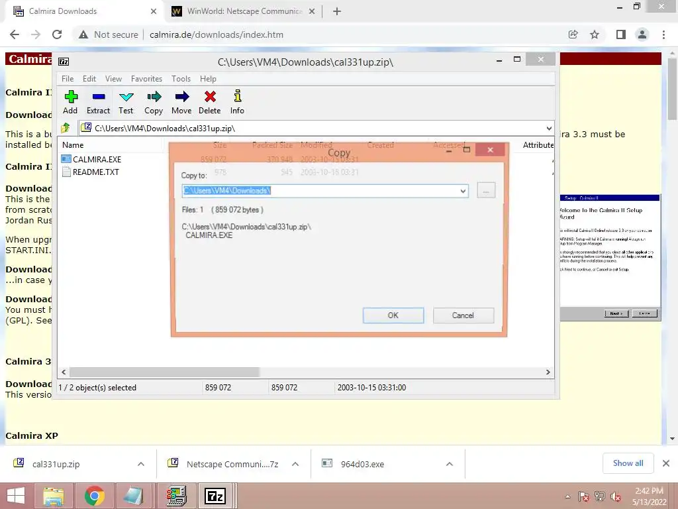Viewport: 678px width, 509px height.
Task: Reload the page in Chrome
Action: click(x=57, y=34)
